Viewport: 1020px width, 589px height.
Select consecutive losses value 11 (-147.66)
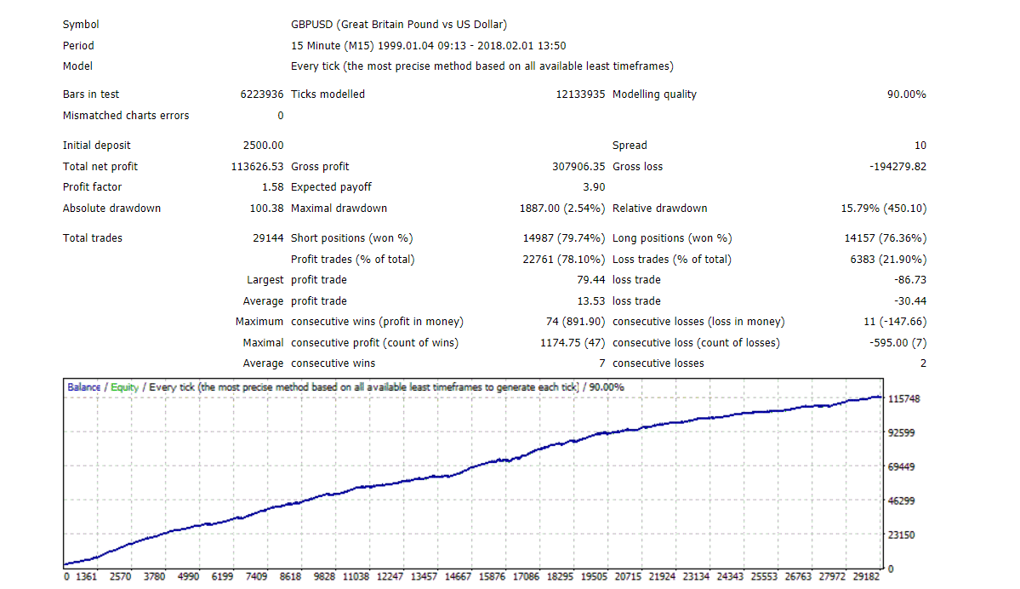(x=895, y=322)
